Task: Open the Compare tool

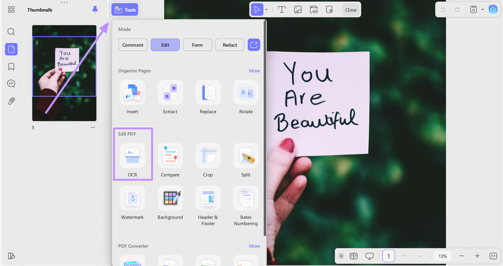Action: (x=170, y=160)
